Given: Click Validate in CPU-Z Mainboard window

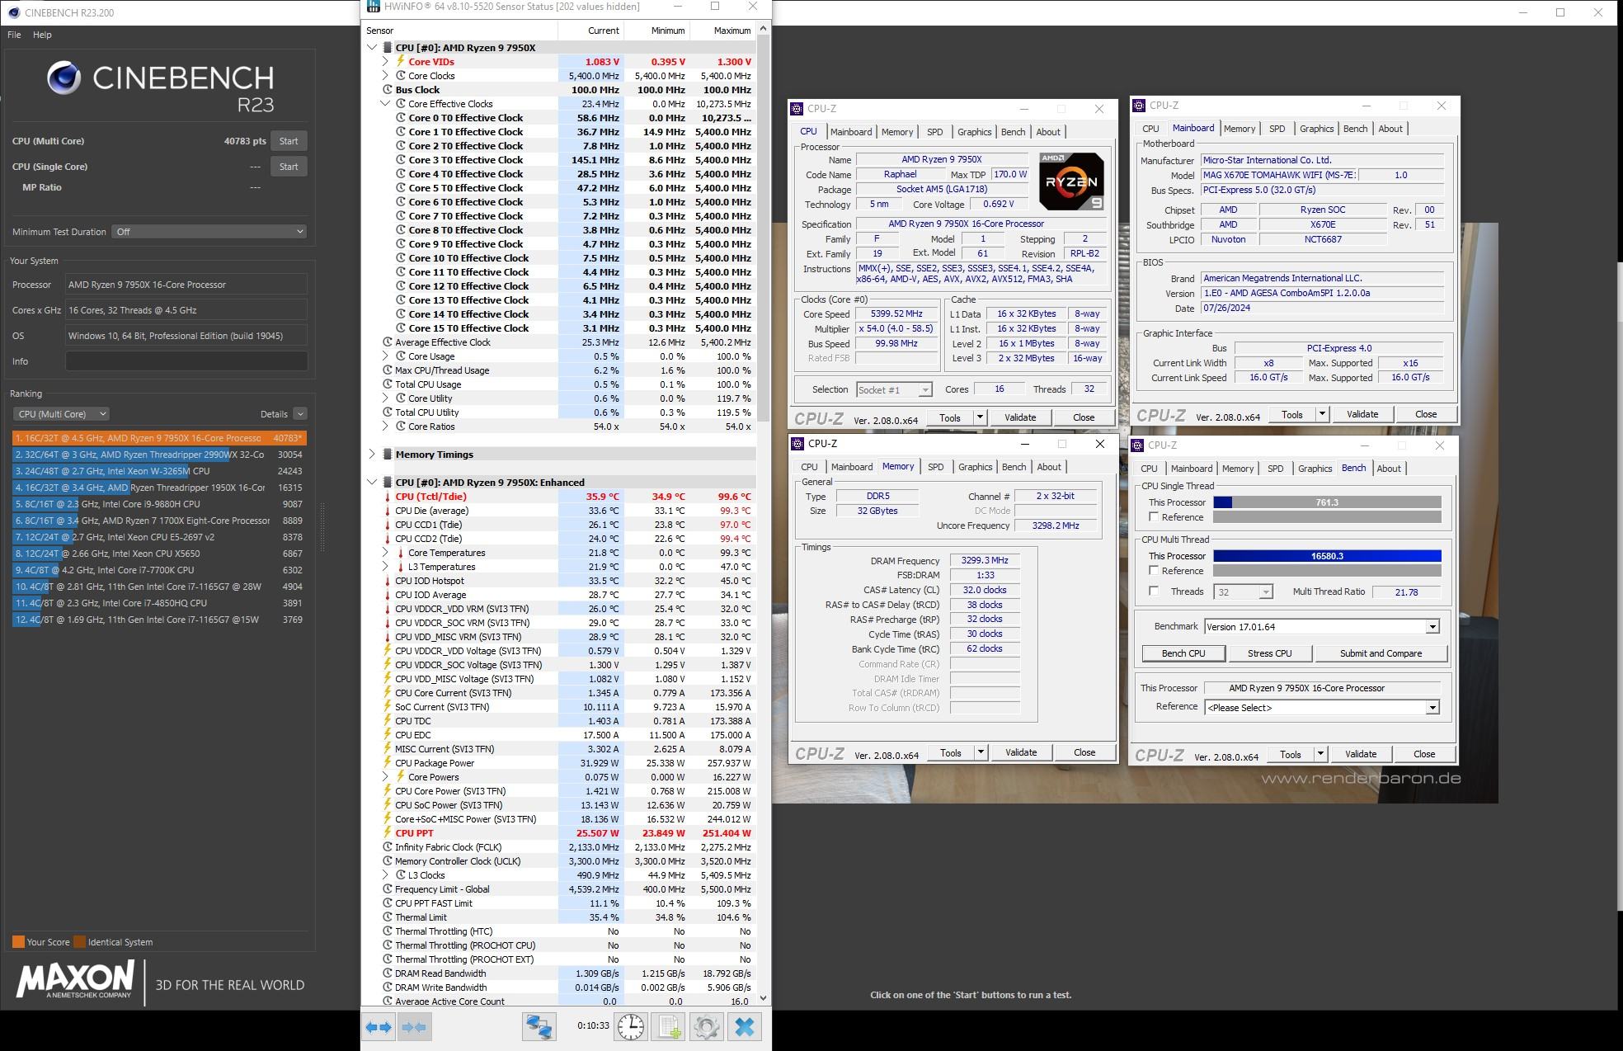Looking at the screenshot, I should pos(1362,414).
